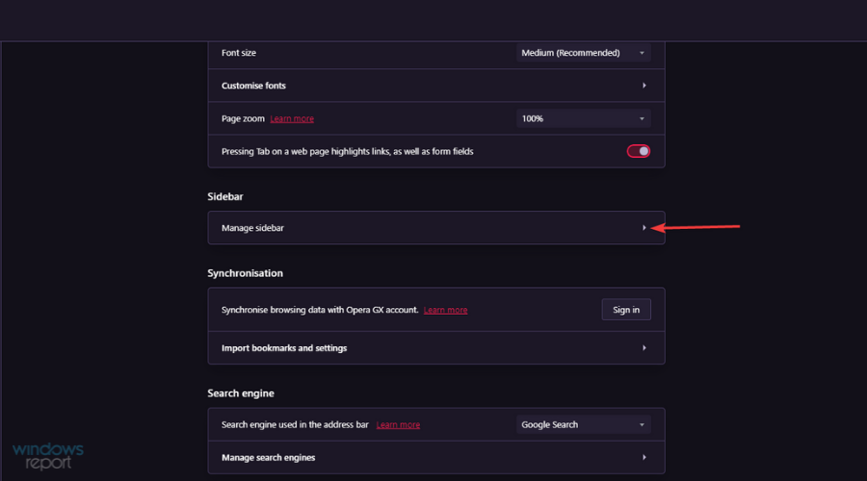Click the Manage sidebar arrow icon
The height and width of the screenshot is (481, 867).
644,228
